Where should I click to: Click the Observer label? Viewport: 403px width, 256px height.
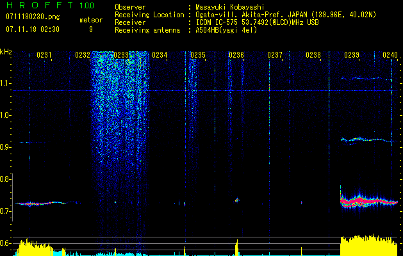point(130,7)
